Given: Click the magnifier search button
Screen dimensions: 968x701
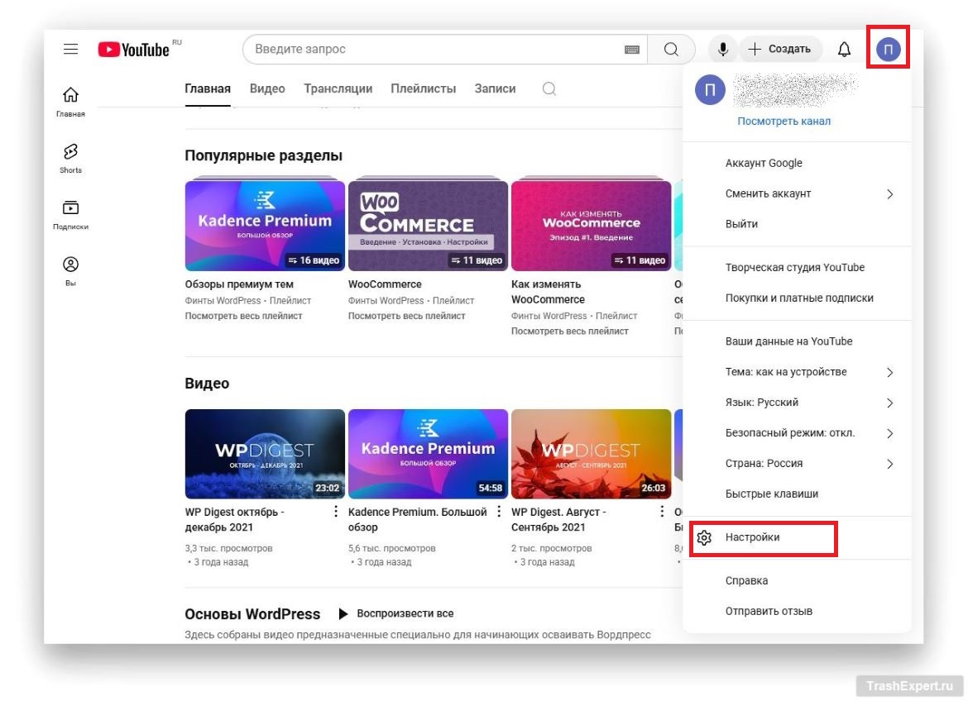Looking at the screenshot, I should 671,50.
